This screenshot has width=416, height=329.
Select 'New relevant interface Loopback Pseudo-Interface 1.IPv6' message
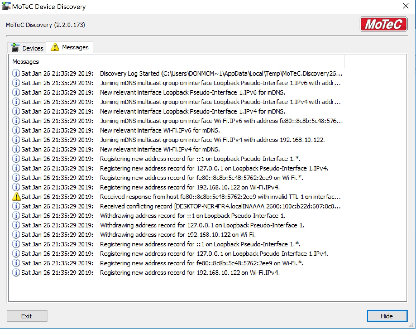pos(193,92)
